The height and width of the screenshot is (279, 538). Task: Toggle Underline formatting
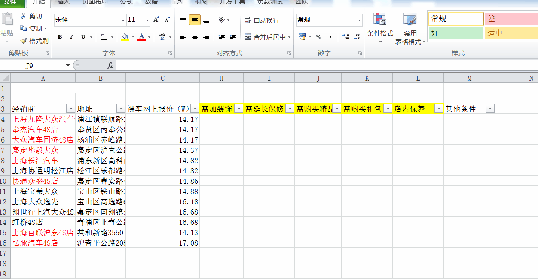pos(83,37)
